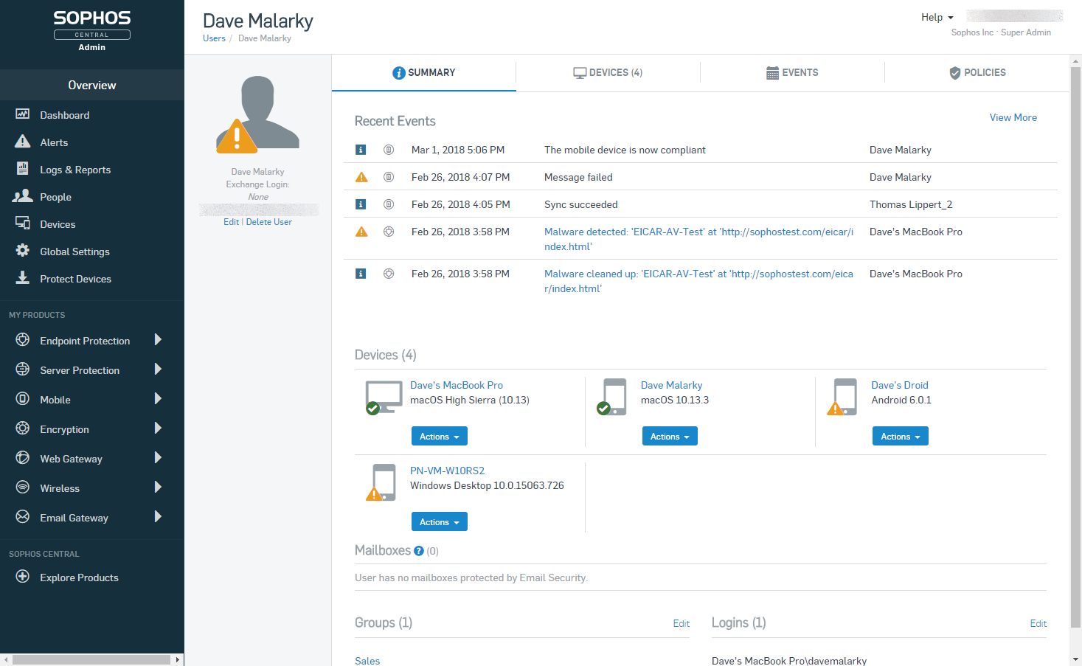Open Actions dropdown for Dave's Droid
This screenshot has height=666, width=1082.
(x=901, y=437)
